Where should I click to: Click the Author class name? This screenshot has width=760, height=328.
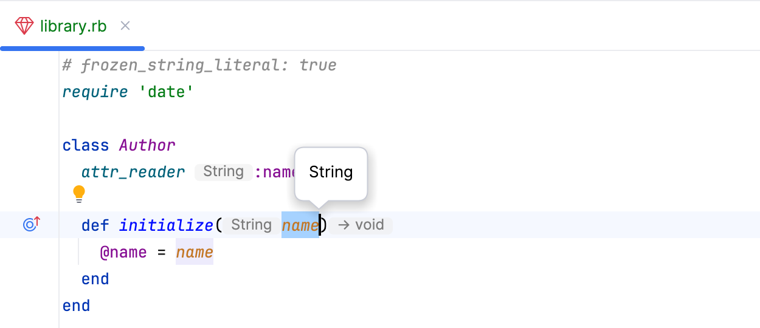pyautogui.click(x=147, y=146)
